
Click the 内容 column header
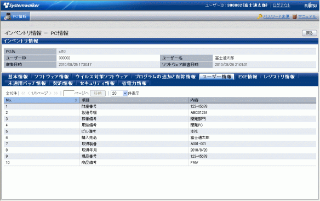click(252, 100)
